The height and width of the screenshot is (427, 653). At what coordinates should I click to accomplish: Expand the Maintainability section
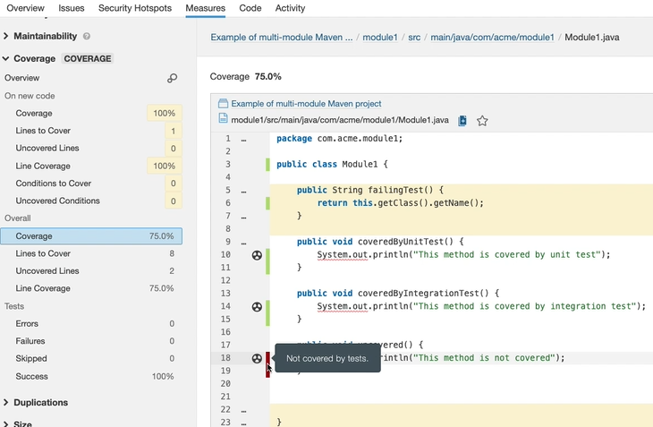coord(45,36)
